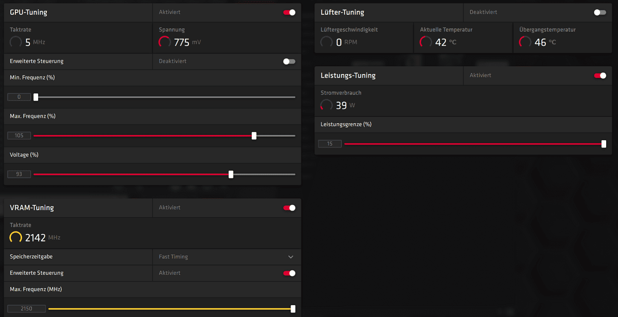Click the 5 MHz GPU clock reading
Screen dimensions: 618x317
35,42
